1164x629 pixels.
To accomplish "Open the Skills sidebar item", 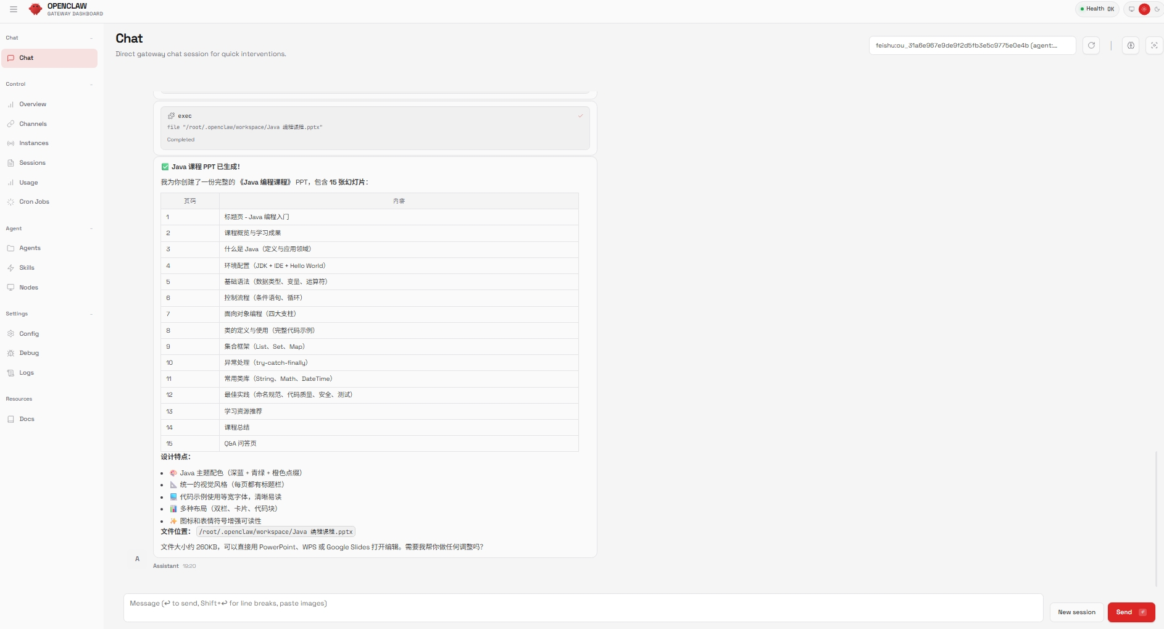I will (x=27, y=268).
